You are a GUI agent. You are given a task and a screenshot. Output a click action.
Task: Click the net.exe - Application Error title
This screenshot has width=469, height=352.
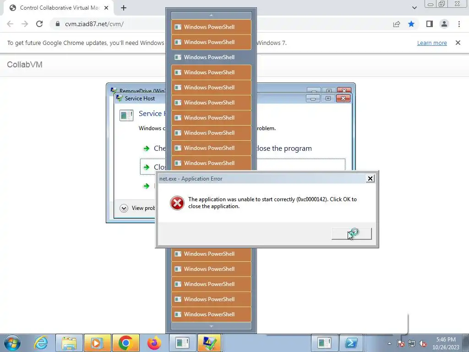(191, 179)
